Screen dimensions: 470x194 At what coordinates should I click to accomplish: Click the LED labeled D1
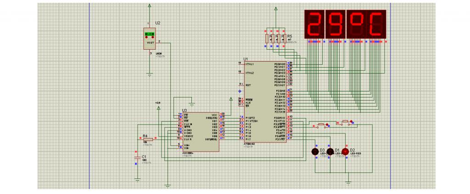point(330,152)
